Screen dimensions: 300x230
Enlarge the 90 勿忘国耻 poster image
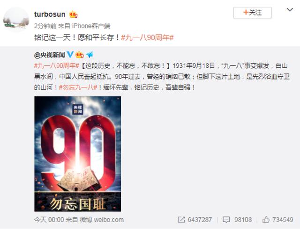click(x=78, y=154)
